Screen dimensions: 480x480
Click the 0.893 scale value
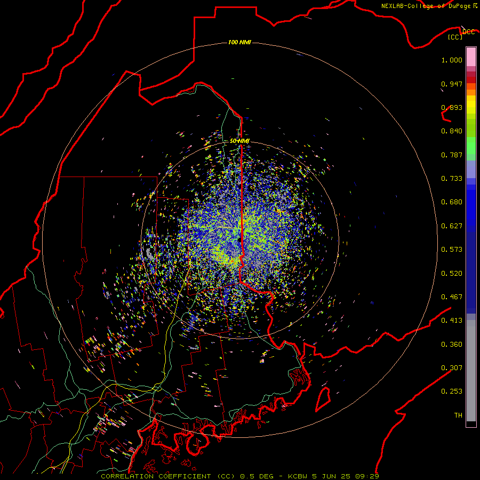click(x=452, y=107)
